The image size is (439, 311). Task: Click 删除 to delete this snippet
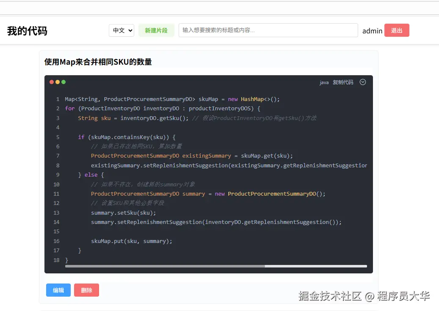[86, 290]
